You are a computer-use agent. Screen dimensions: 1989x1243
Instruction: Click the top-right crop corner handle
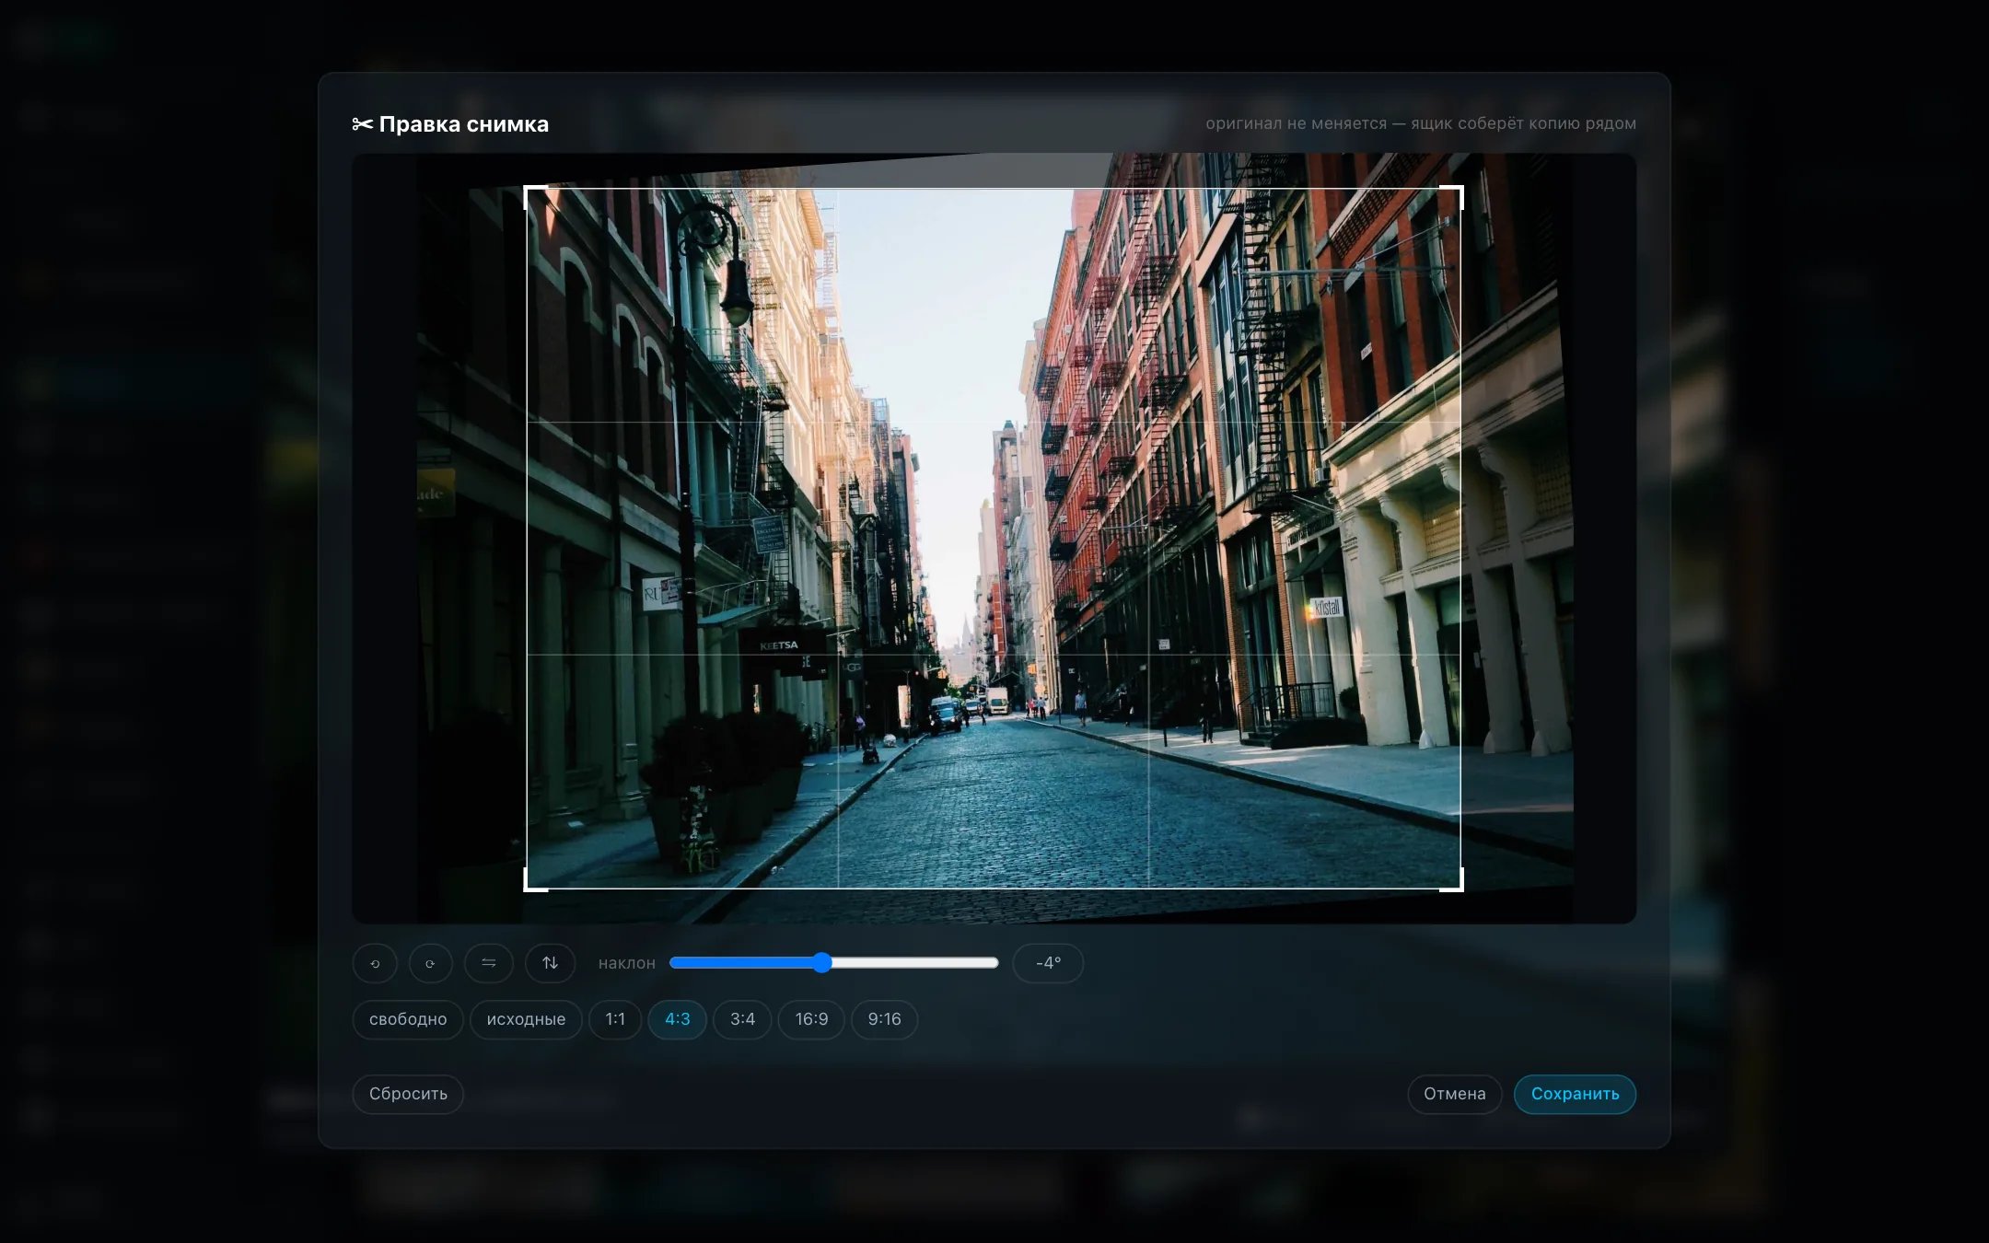pos(1453,195)
